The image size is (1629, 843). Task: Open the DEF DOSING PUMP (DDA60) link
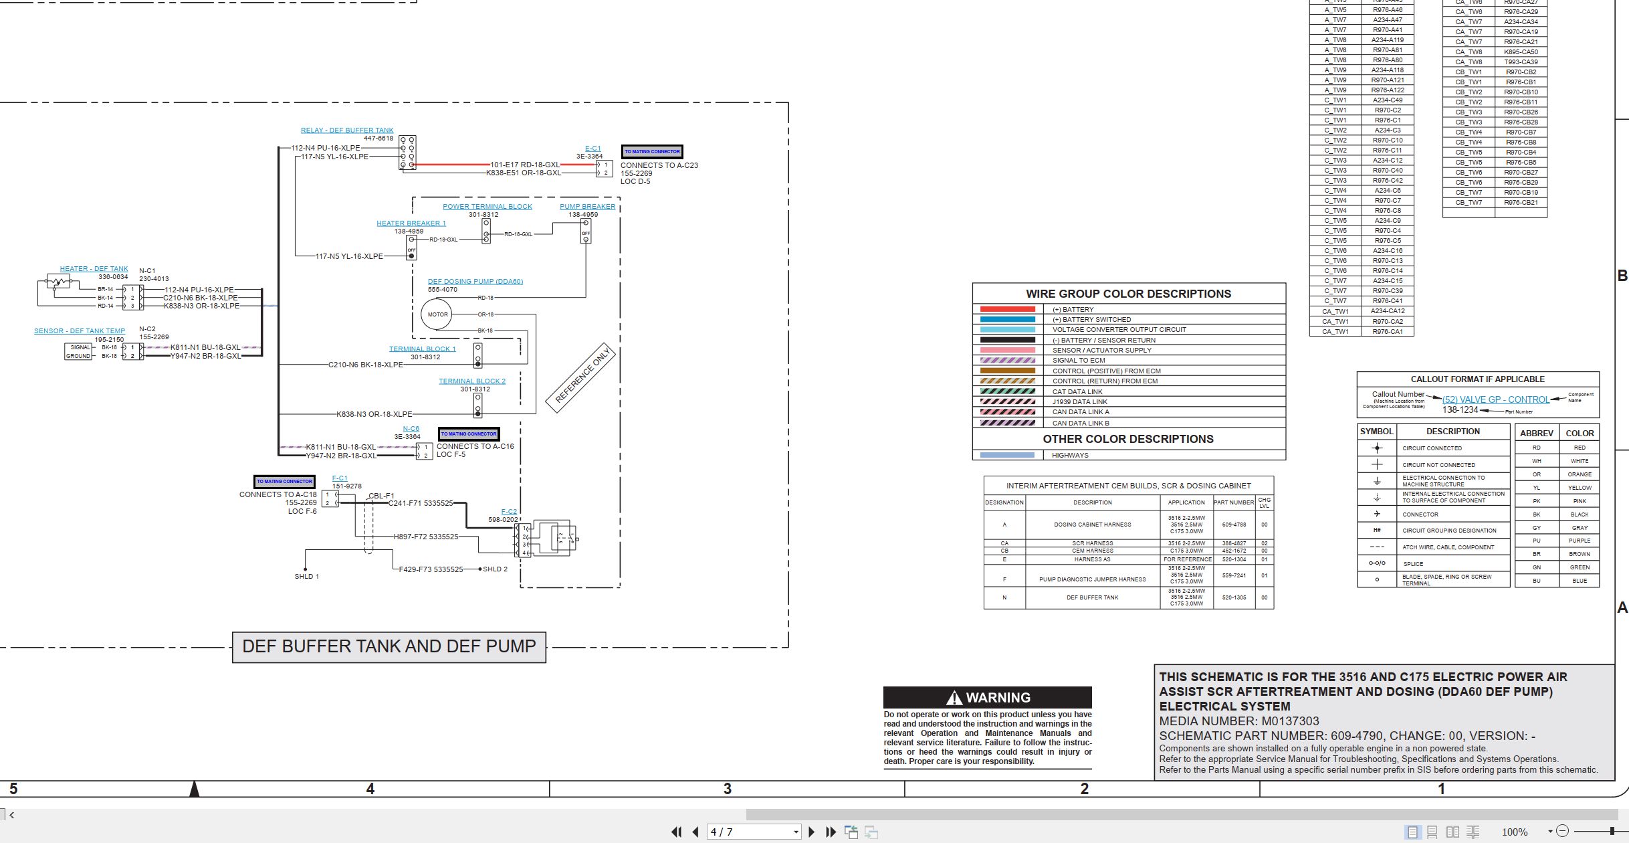(475, 282)
